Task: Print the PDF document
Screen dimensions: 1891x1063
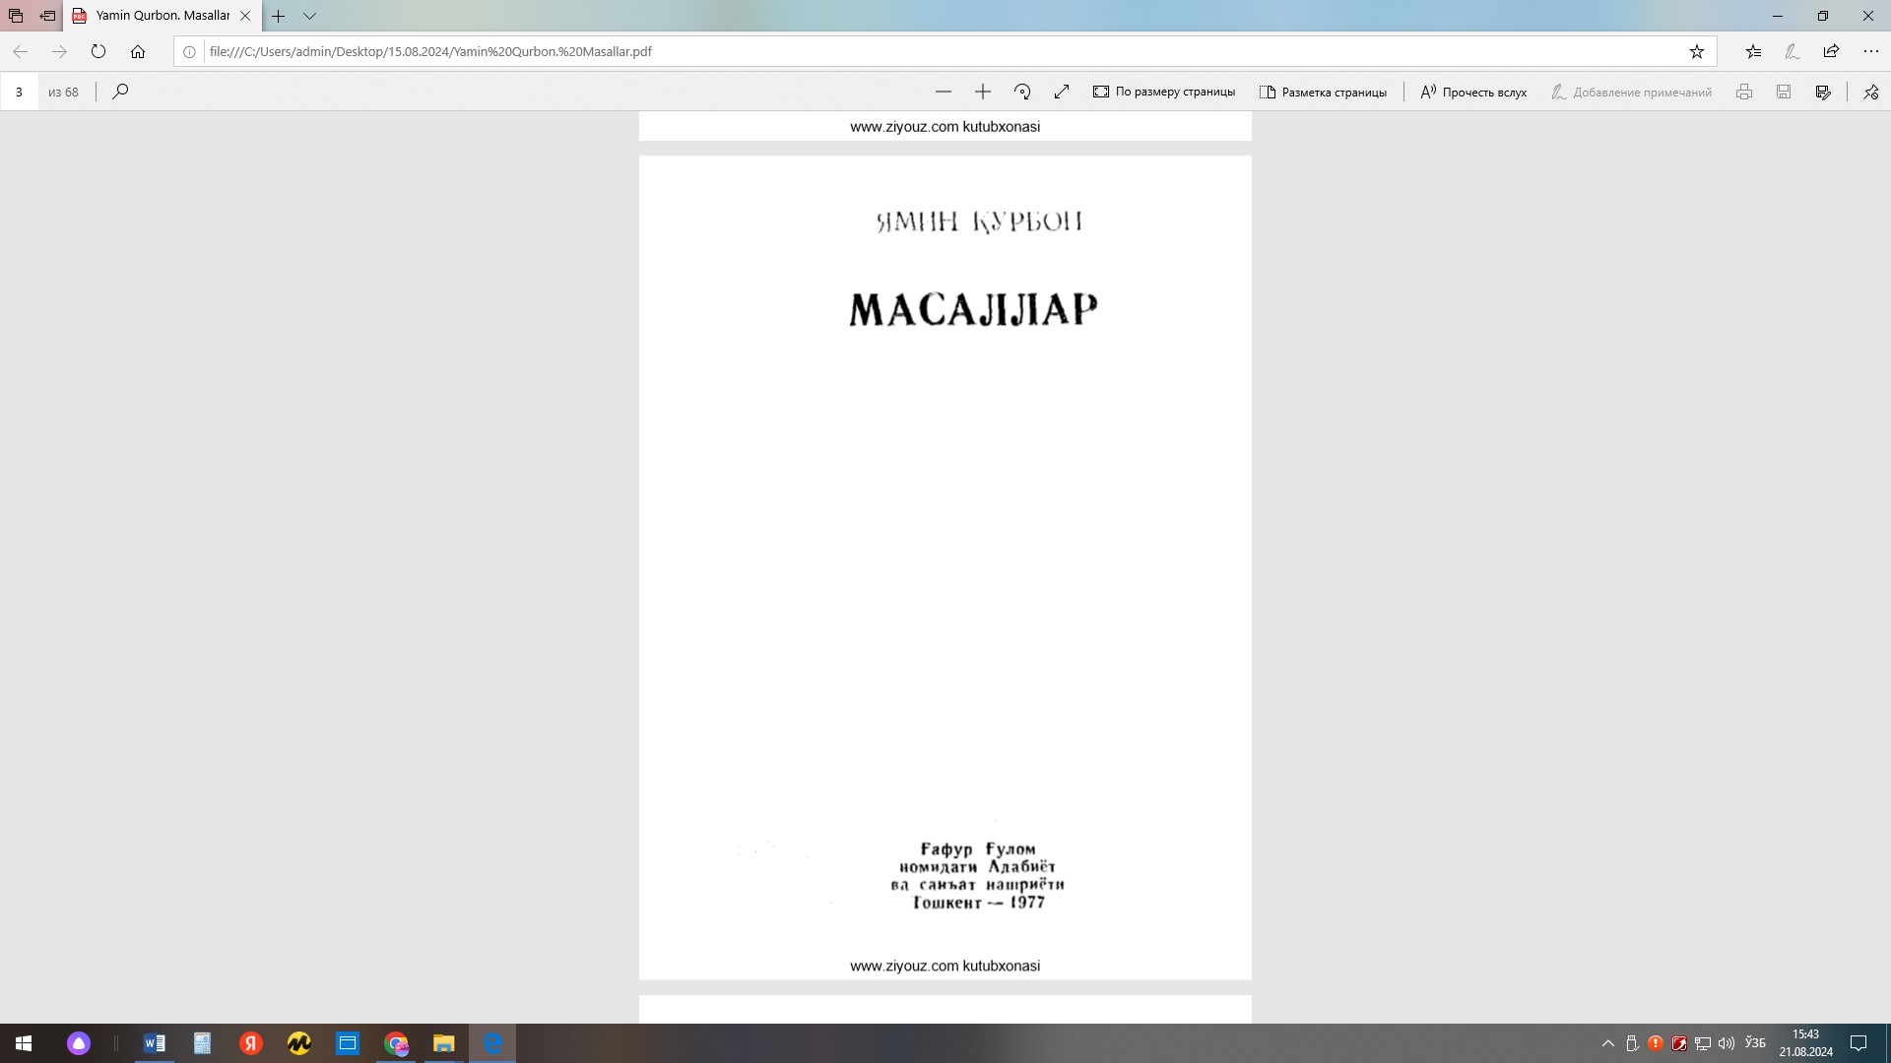Action: click(x=1743, y=92)
